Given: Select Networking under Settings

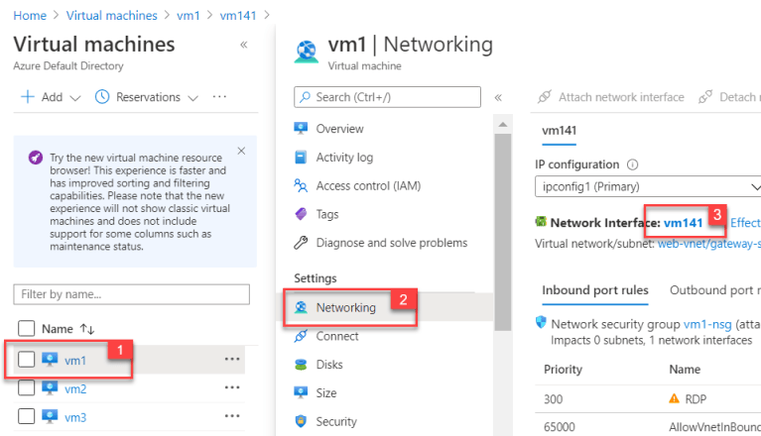Looking at the screenshot, I should [346, 307].
